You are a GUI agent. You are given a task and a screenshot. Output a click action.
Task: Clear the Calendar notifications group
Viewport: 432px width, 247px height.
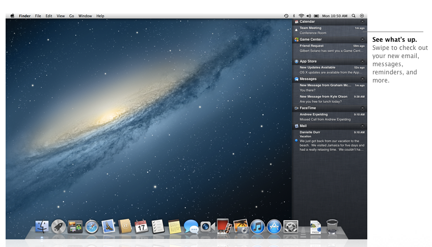tap(362, 22)
